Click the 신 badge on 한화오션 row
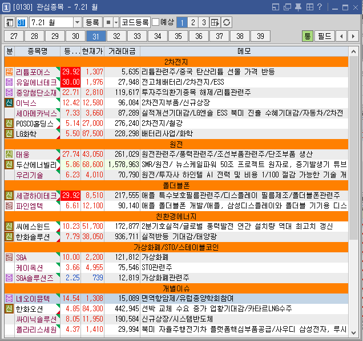This screenshot has height=341, width=363. 9,309
